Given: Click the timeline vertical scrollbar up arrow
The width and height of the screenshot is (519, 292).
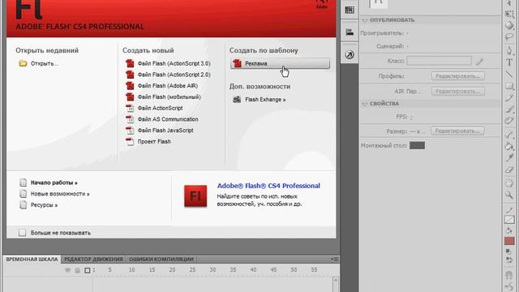Looking at the screenshot, I should click(336, 281).
